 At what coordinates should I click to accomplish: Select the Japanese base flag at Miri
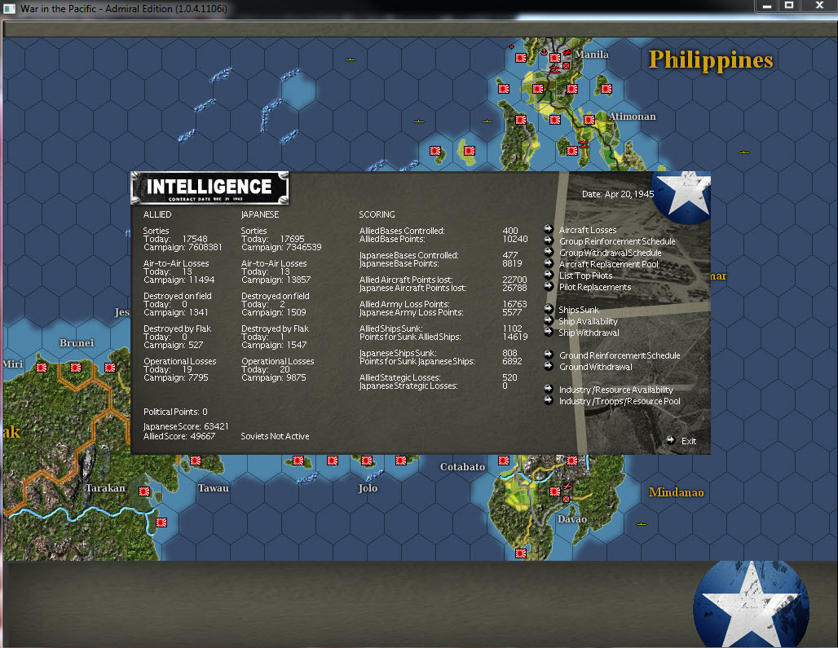point(42,368)
